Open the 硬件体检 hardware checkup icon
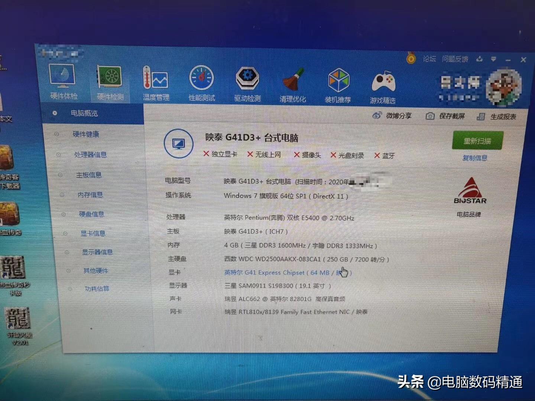 coord(63,82)
